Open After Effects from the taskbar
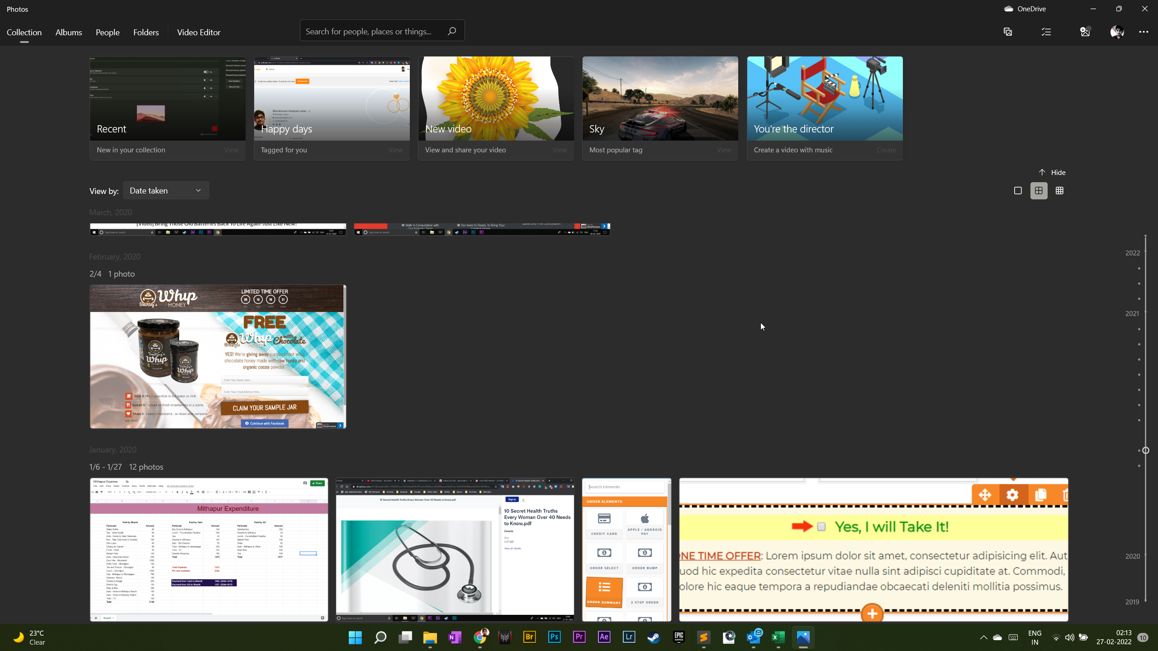This screenshot has width=1158, height=651. [x=604, y=637]
